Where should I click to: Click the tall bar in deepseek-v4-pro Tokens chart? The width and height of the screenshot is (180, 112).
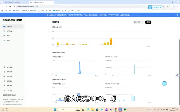click(x=134, y=69)
